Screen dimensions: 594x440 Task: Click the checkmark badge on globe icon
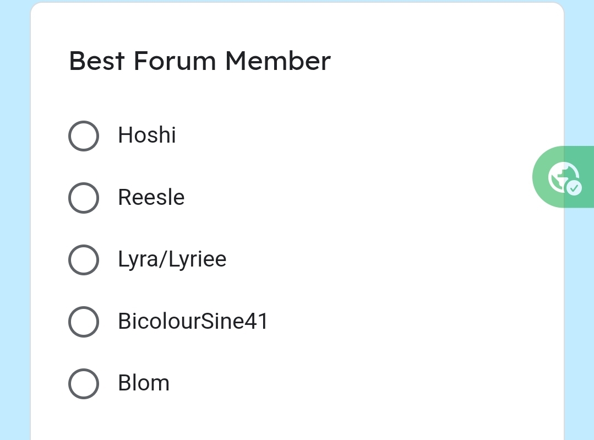click(574, 188)
